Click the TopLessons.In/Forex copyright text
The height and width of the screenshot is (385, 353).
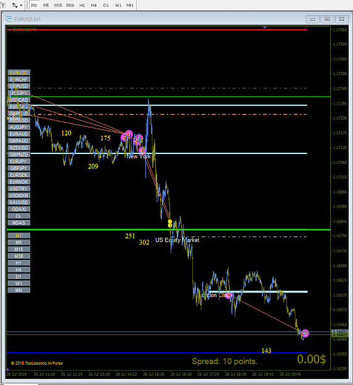pos(37,363)
